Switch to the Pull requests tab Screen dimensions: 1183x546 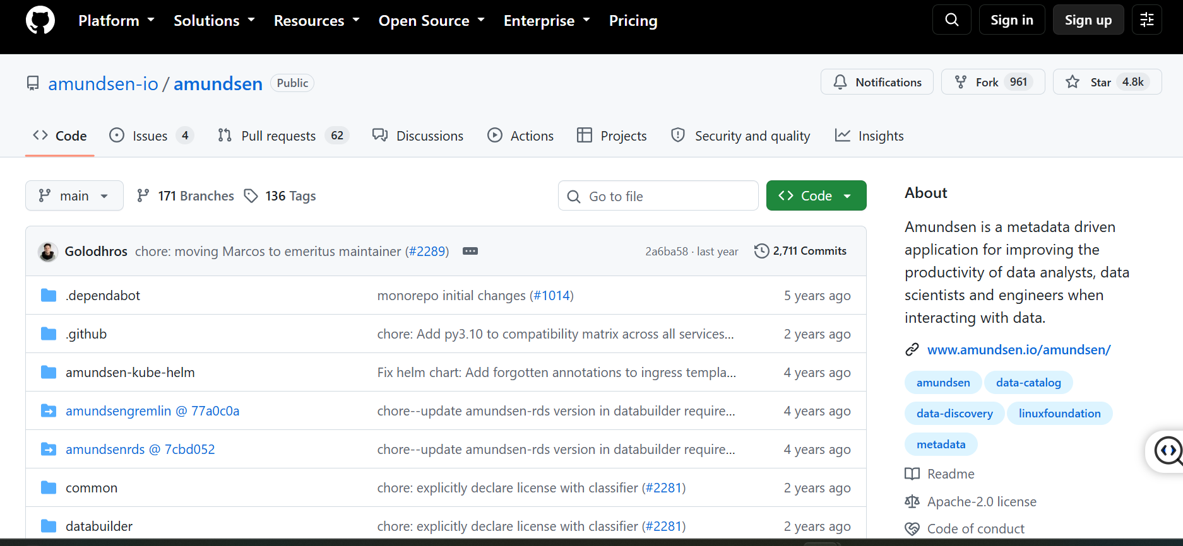click(x=283, y=136)
